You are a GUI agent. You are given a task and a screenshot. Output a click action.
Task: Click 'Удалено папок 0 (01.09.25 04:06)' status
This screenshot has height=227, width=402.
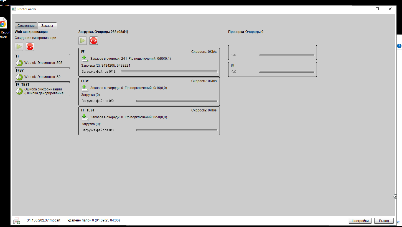click(x=93, y=220)
